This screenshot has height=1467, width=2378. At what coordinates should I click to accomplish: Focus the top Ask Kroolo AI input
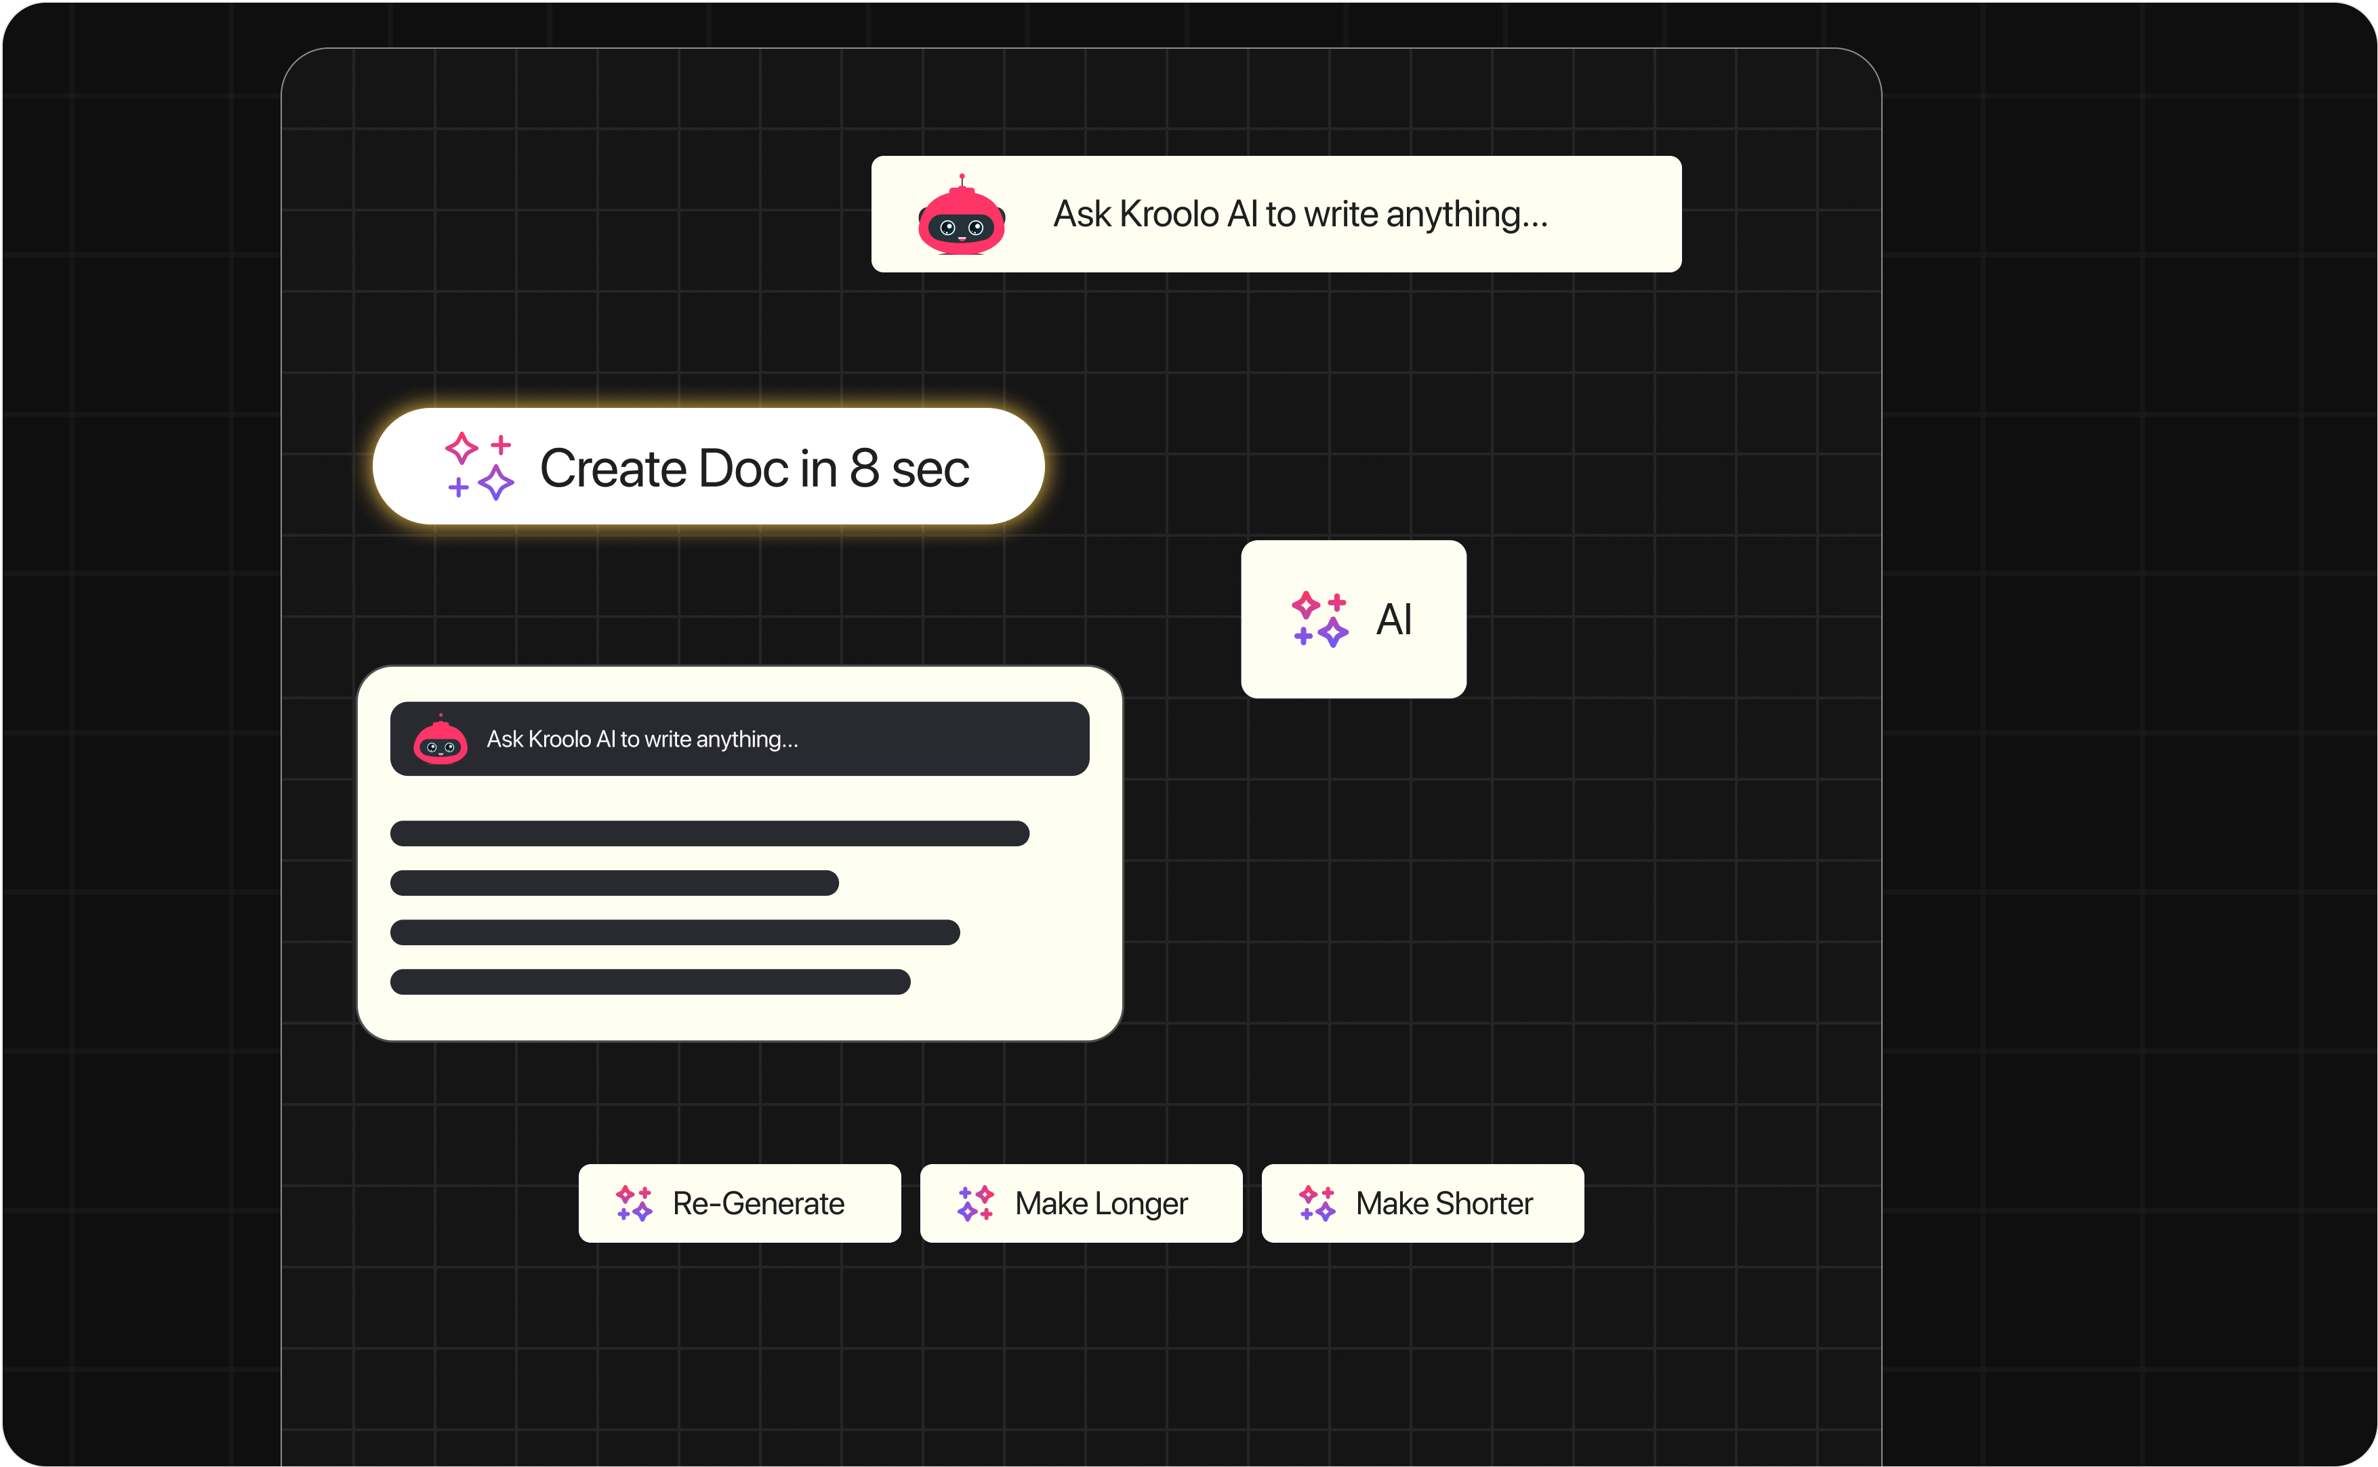point(1300,214)
